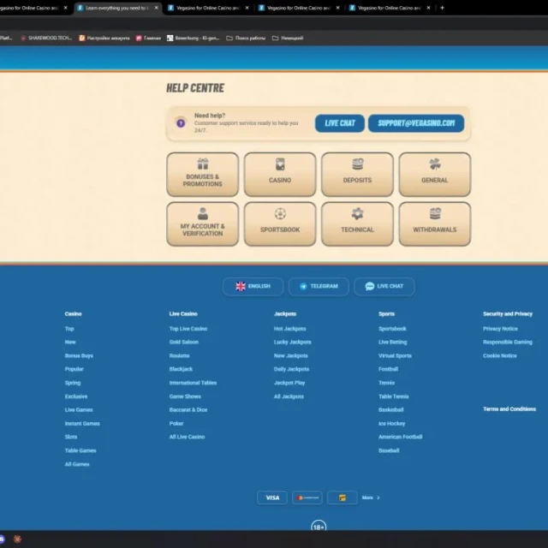Click the footer Live Chat button

384,286
